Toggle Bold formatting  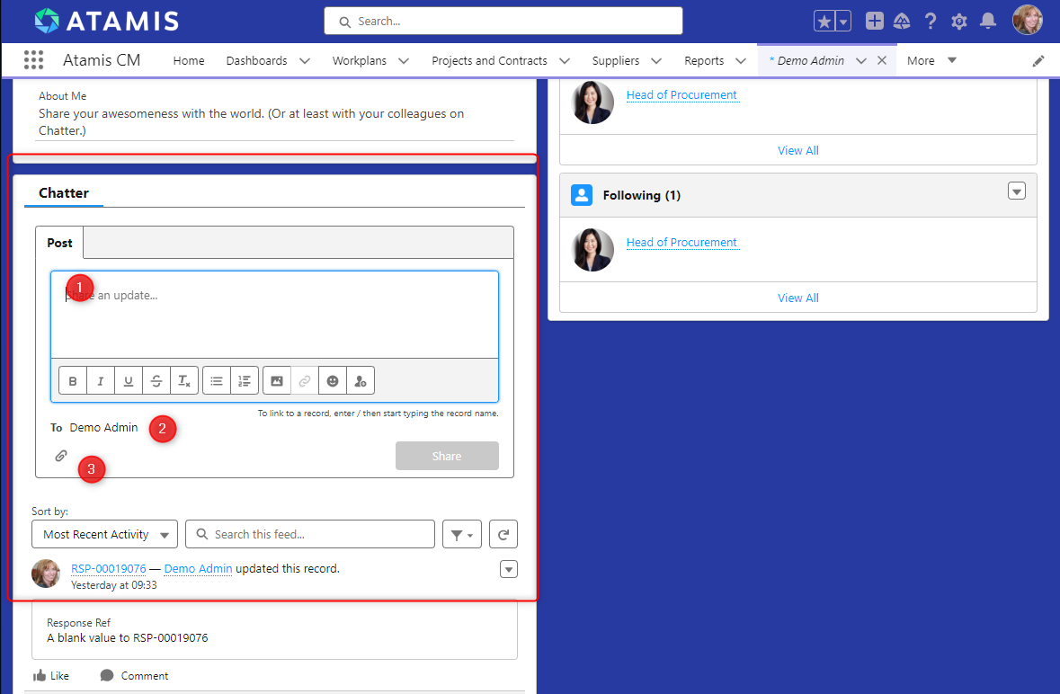73,381
